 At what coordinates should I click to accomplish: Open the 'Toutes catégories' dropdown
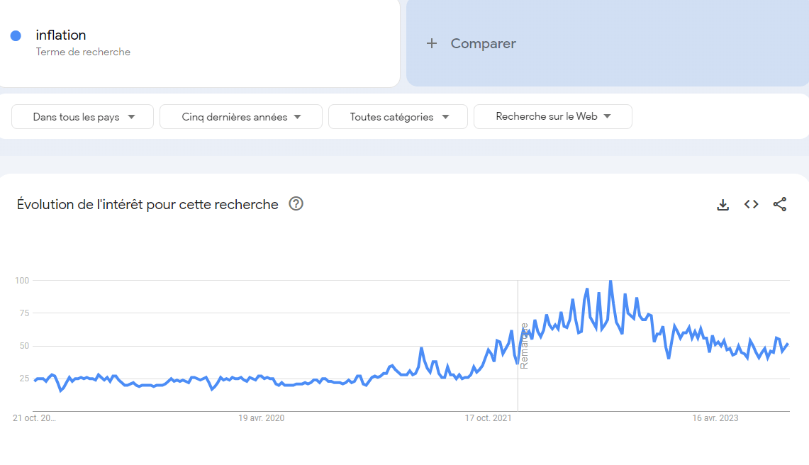click(398, 117)
